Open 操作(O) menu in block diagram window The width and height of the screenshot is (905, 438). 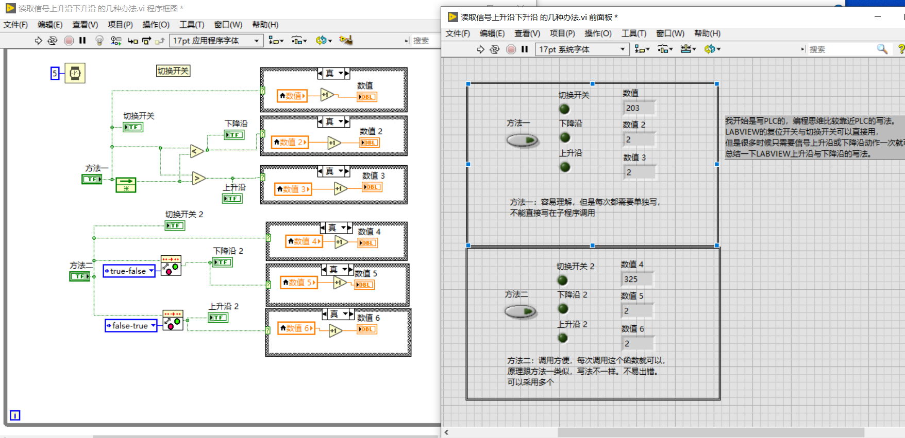156,25
